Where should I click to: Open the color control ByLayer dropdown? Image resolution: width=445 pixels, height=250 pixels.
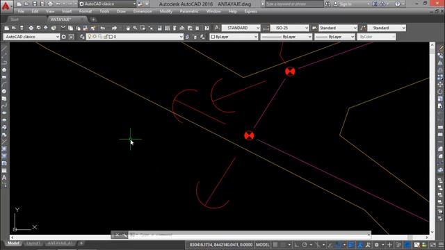coord(234,37)
